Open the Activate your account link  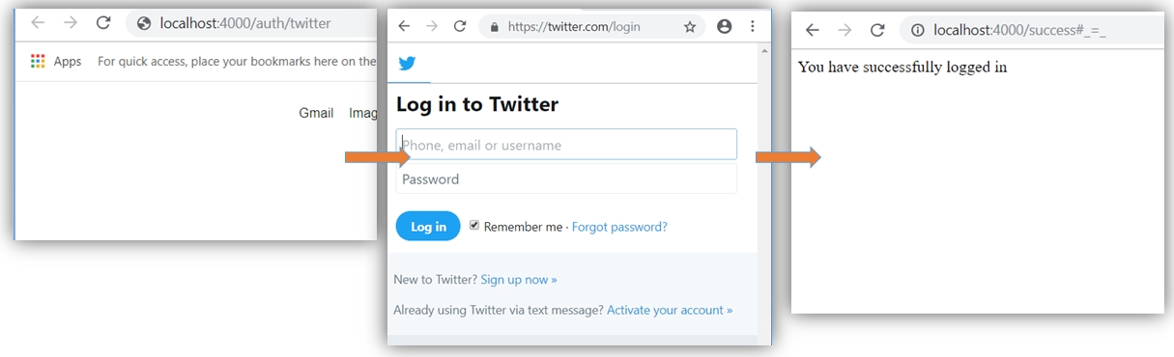[670, 310]
